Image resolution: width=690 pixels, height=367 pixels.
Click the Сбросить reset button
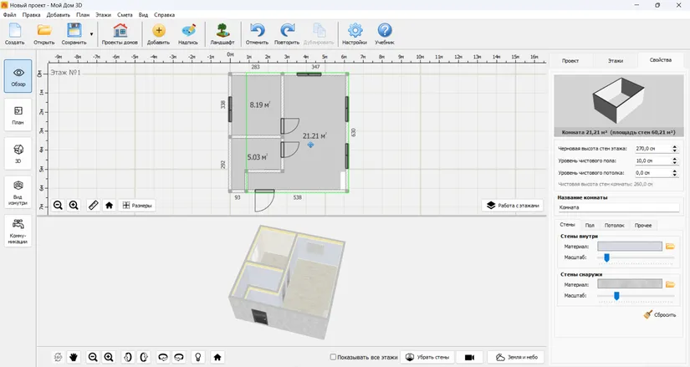coord(660,314)
